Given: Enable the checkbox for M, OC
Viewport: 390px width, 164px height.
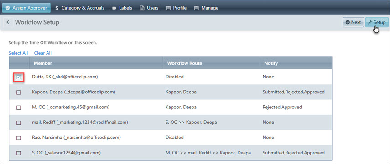Looking at the screenshot, I should [18, 108].
